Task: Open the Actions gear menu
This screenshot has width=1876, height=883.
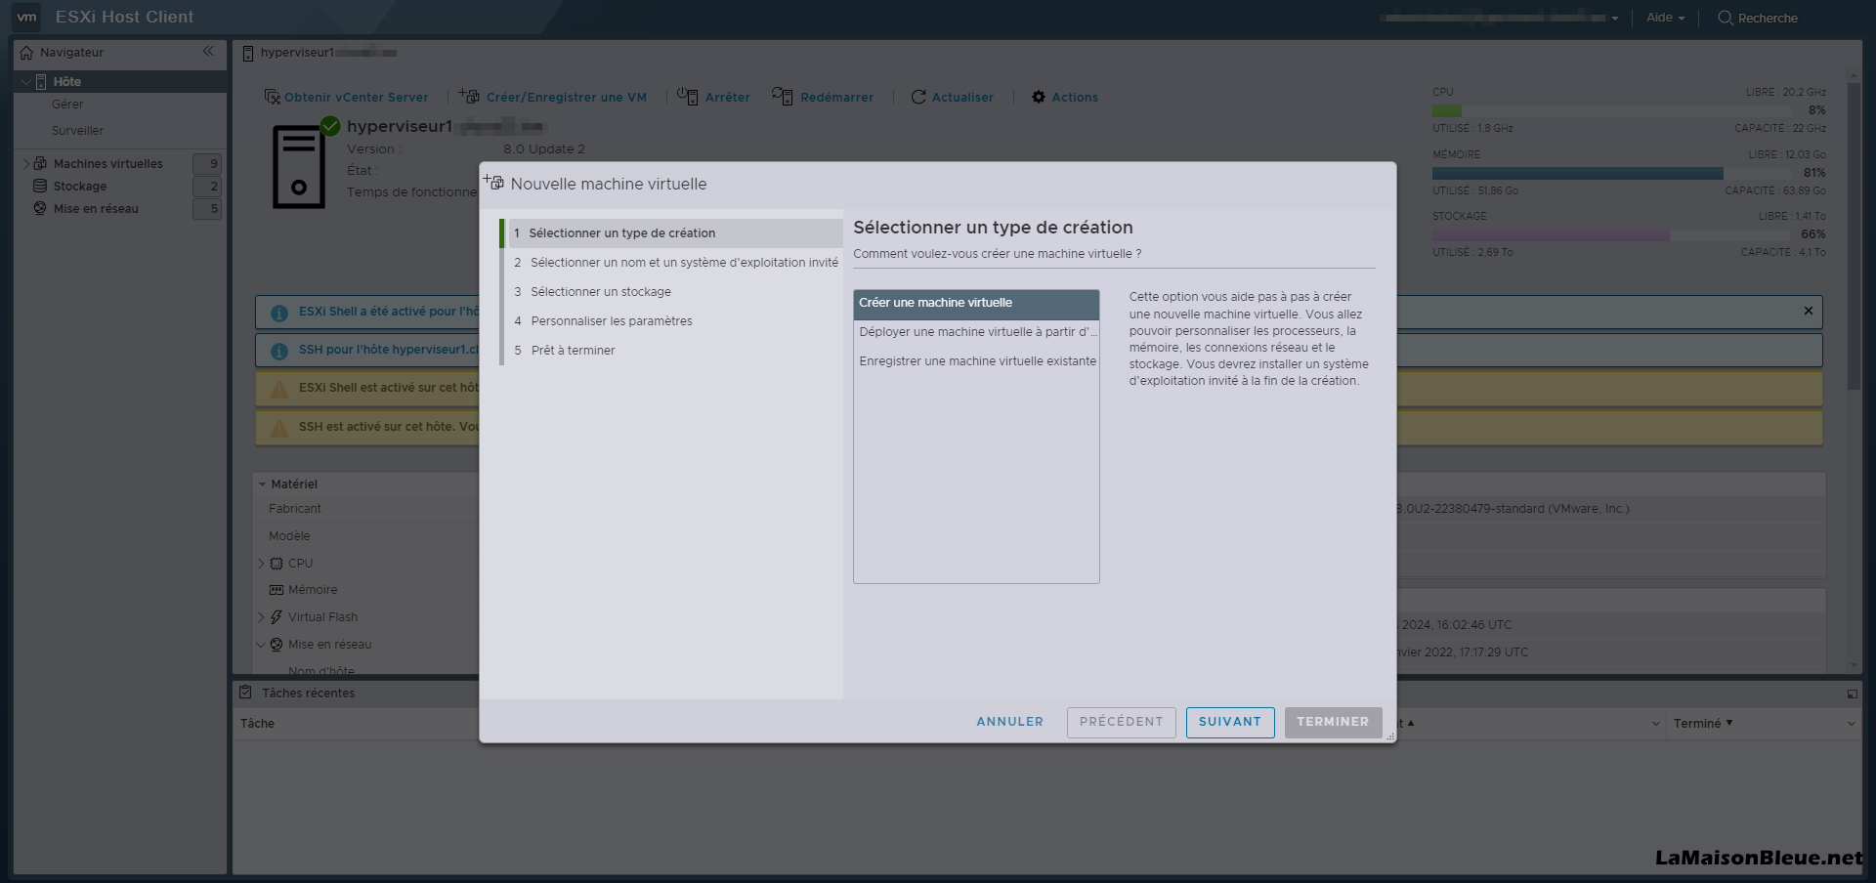Action: tap(1039, 97)
